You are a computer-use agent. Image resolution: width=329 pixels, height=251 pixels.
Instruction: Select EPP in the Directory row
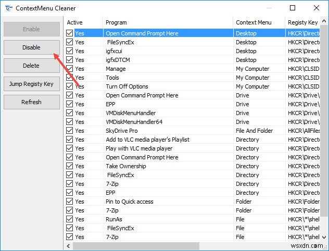tap(110, 193)
